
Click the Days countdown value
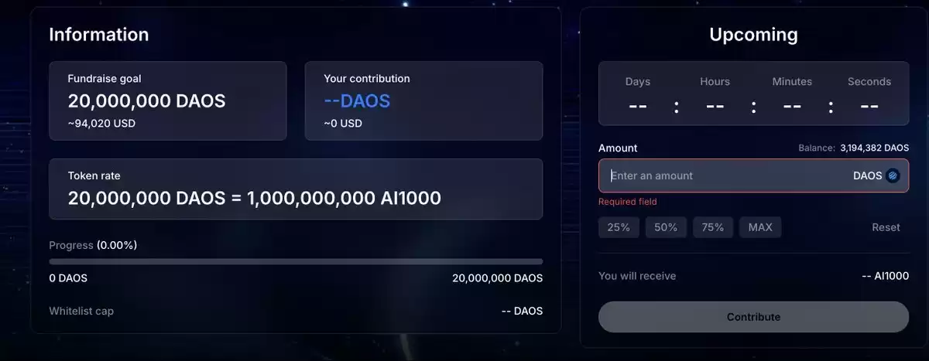point(638,106)
